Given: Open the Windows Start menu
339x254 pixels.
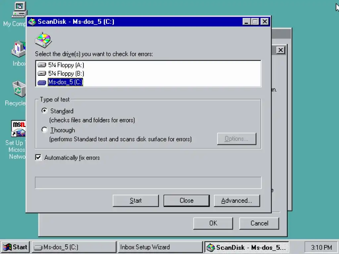Looking at the screenshot, I should click(15, 247).
